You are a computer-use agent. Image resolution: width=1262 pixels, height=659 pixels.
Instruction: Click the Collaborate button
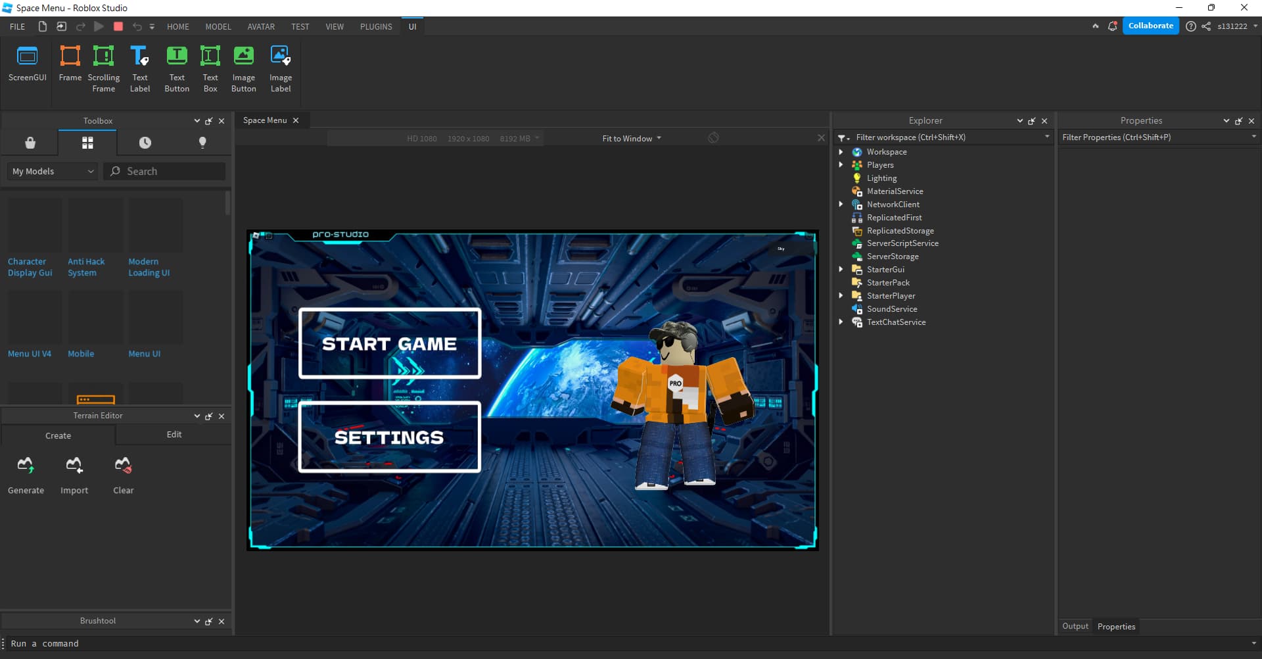[x=1150, y=26]
